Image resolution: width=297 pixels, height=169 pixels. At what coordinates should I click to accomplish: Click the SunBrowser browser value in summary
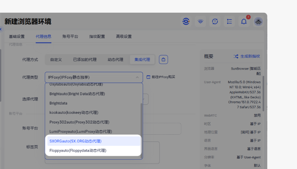(x=246, y=71)
